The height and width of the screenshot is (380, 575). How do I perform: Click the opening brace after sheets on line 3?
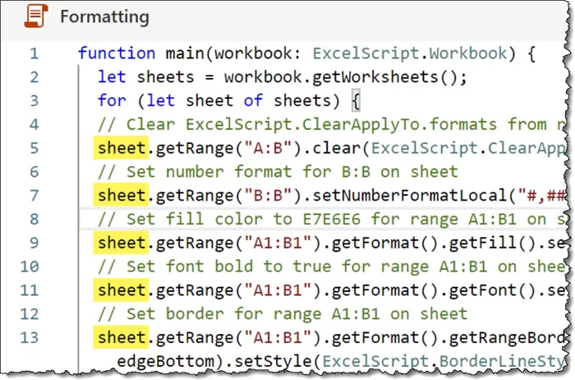tap(356, 101)
